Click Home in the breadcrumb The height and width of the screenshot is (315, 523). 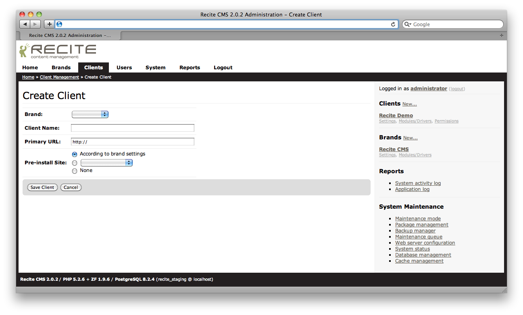pyautogui.click(x=28, y=77)
